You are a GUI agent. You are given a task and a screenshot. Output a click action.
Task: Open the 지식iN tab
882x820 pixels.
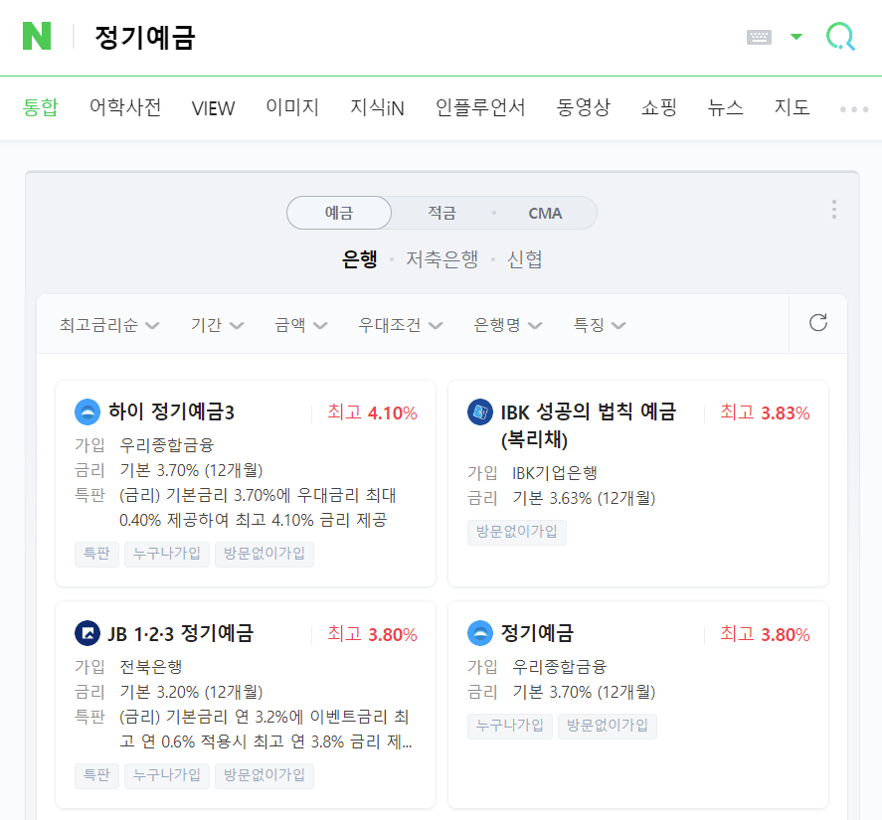pos(378,107)
